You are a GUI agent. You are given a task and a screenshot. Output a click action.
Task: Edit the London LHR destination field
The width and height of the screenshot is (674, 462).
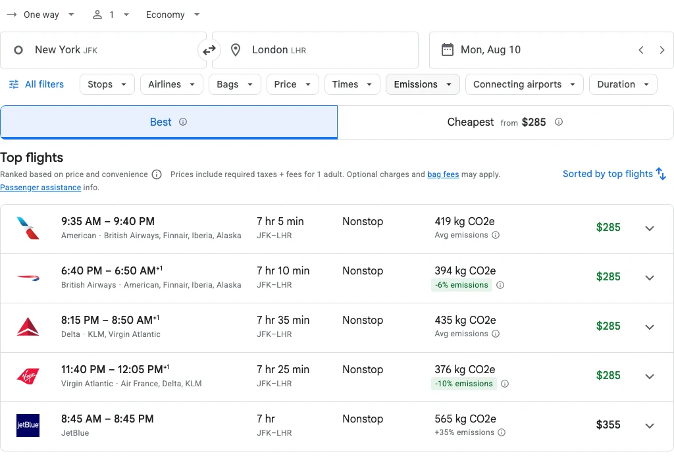315,50
